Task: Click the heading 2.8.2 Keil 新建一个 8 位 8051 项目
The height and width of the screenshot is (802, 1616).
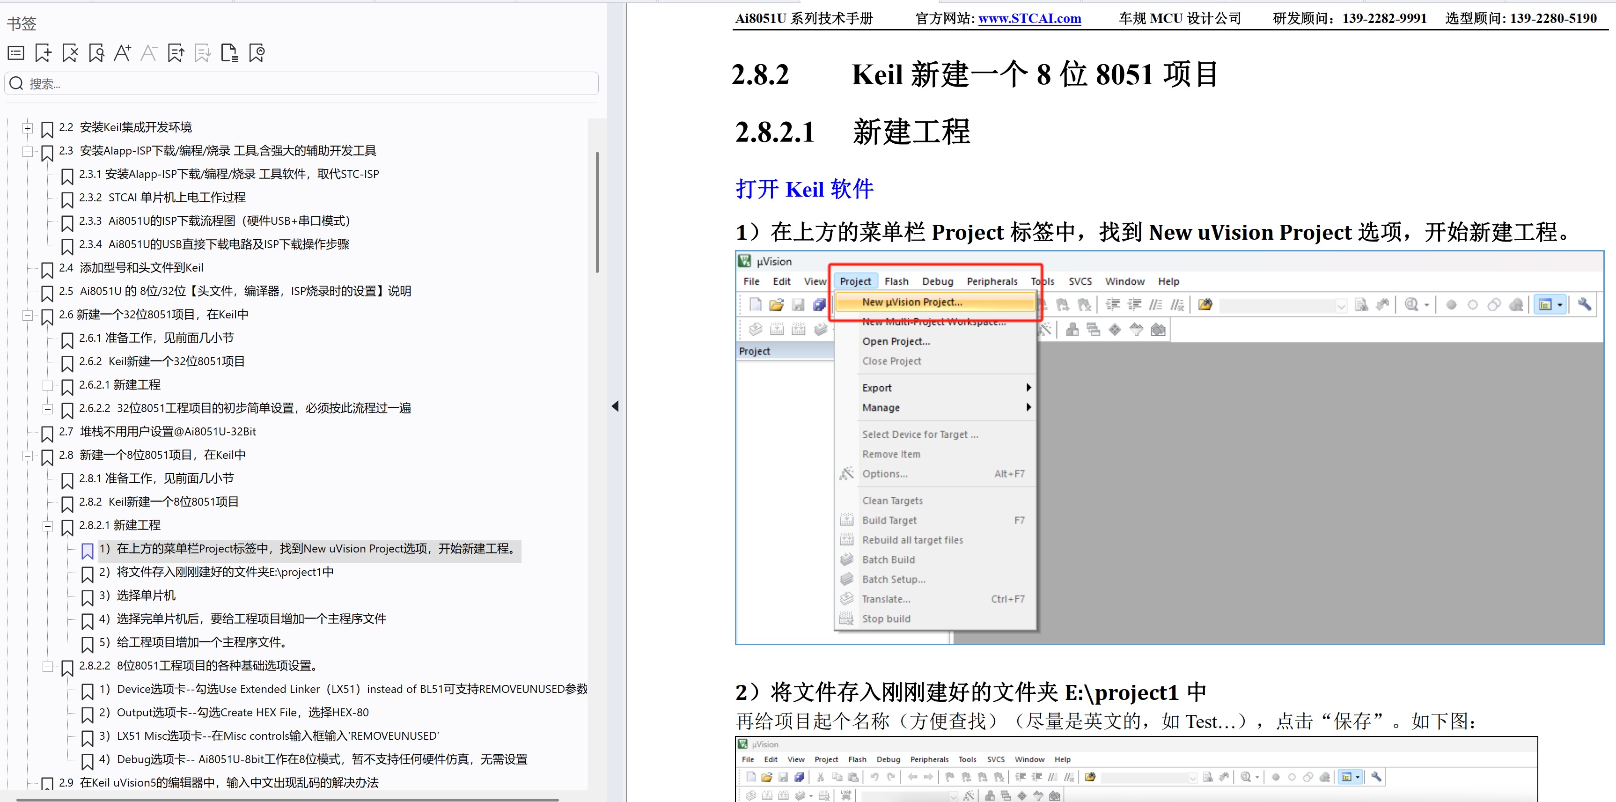Action: coord(975,75)
